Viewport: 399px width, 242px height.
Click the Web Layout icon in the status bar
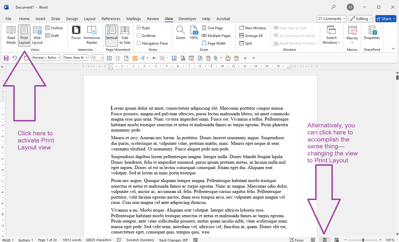pyautogui.click(x=336, y=240)
